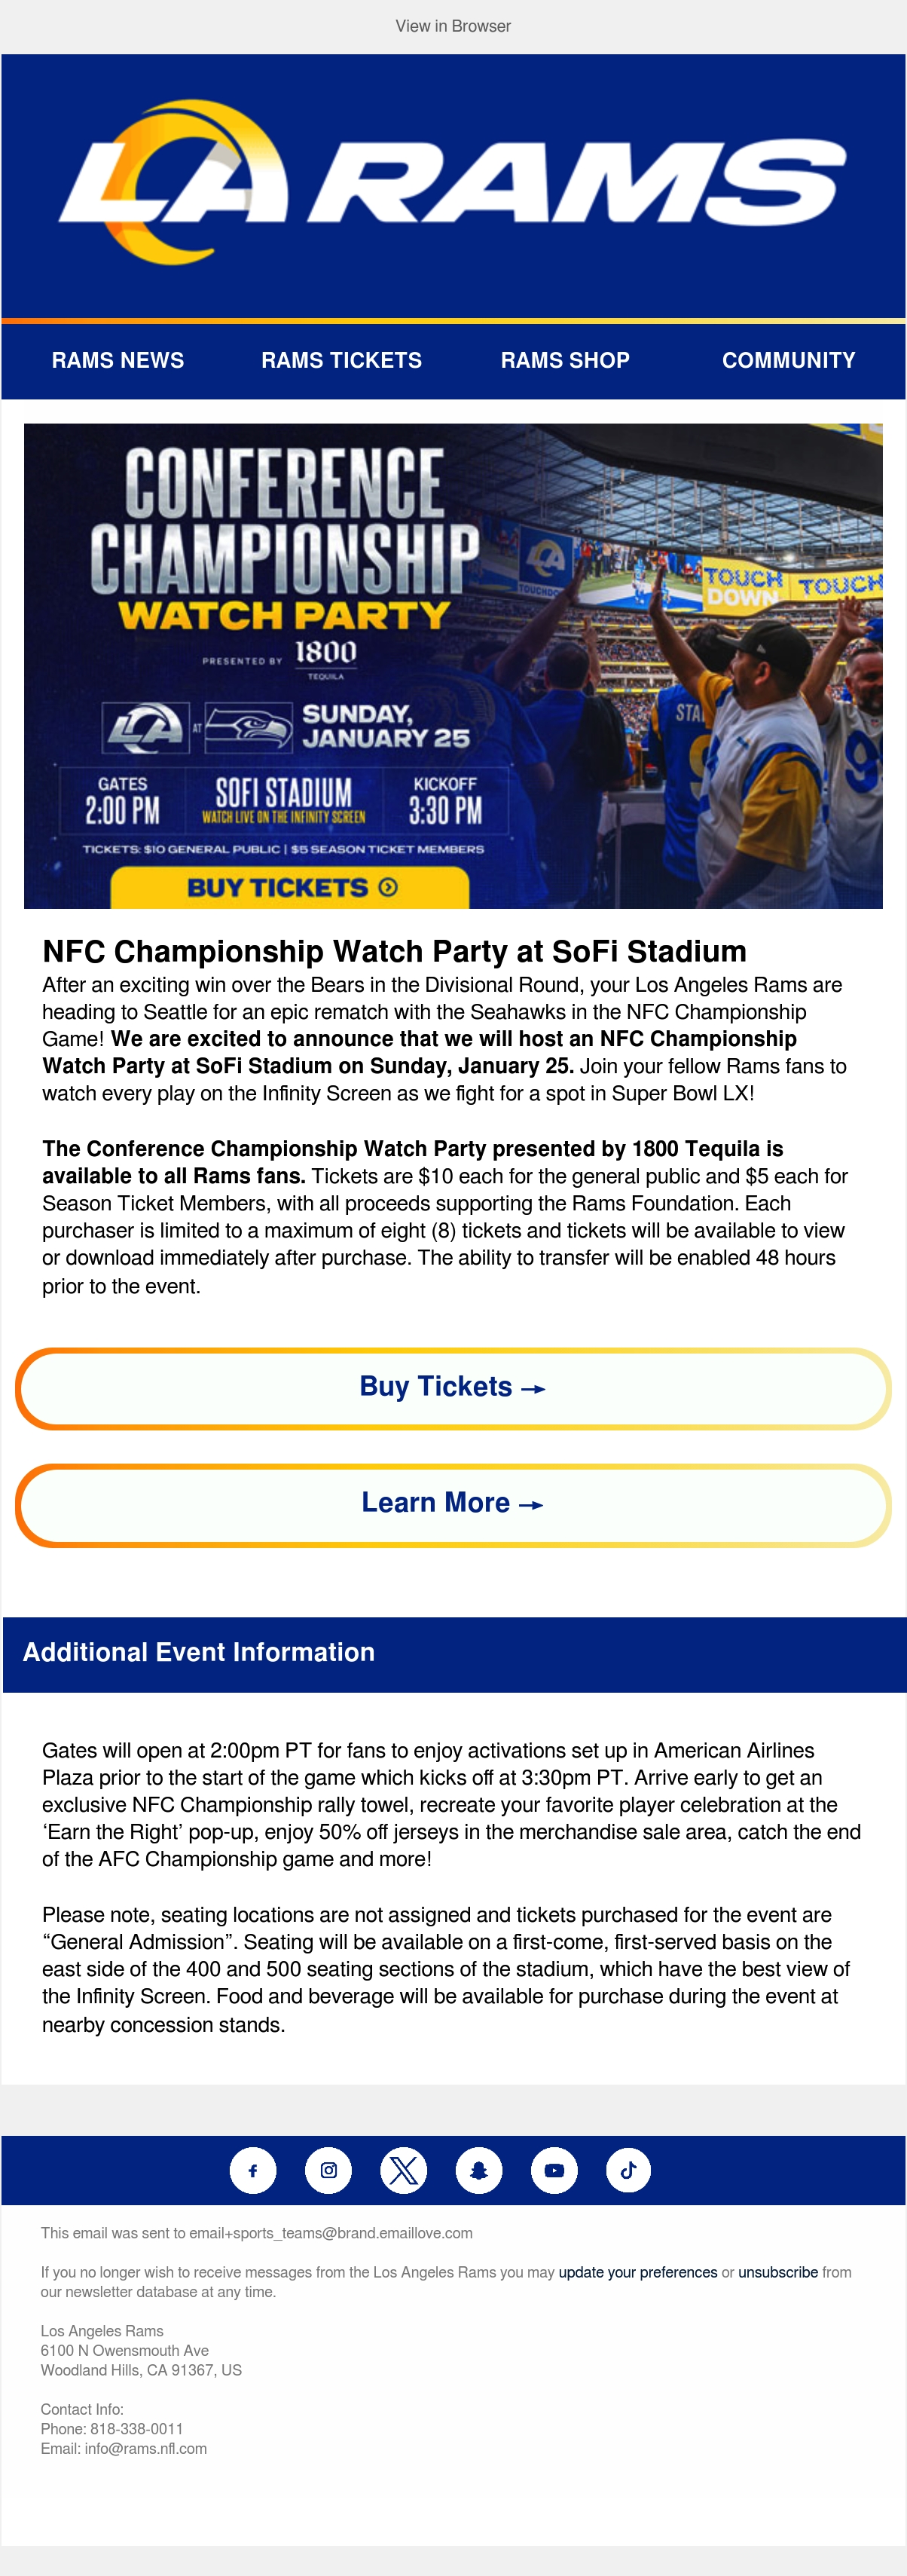Open the Snapchat social icon
The height and width of the screenshot is (2576, 907).
(x=479, y=2170)
